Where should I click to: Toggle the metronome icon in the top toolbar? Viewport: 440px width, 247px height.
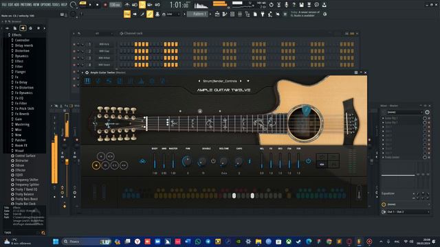click(x=127, y=5)
